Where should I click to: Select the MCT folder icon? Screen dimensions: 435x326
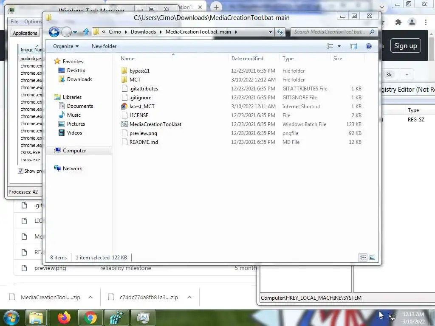[124, 79]
